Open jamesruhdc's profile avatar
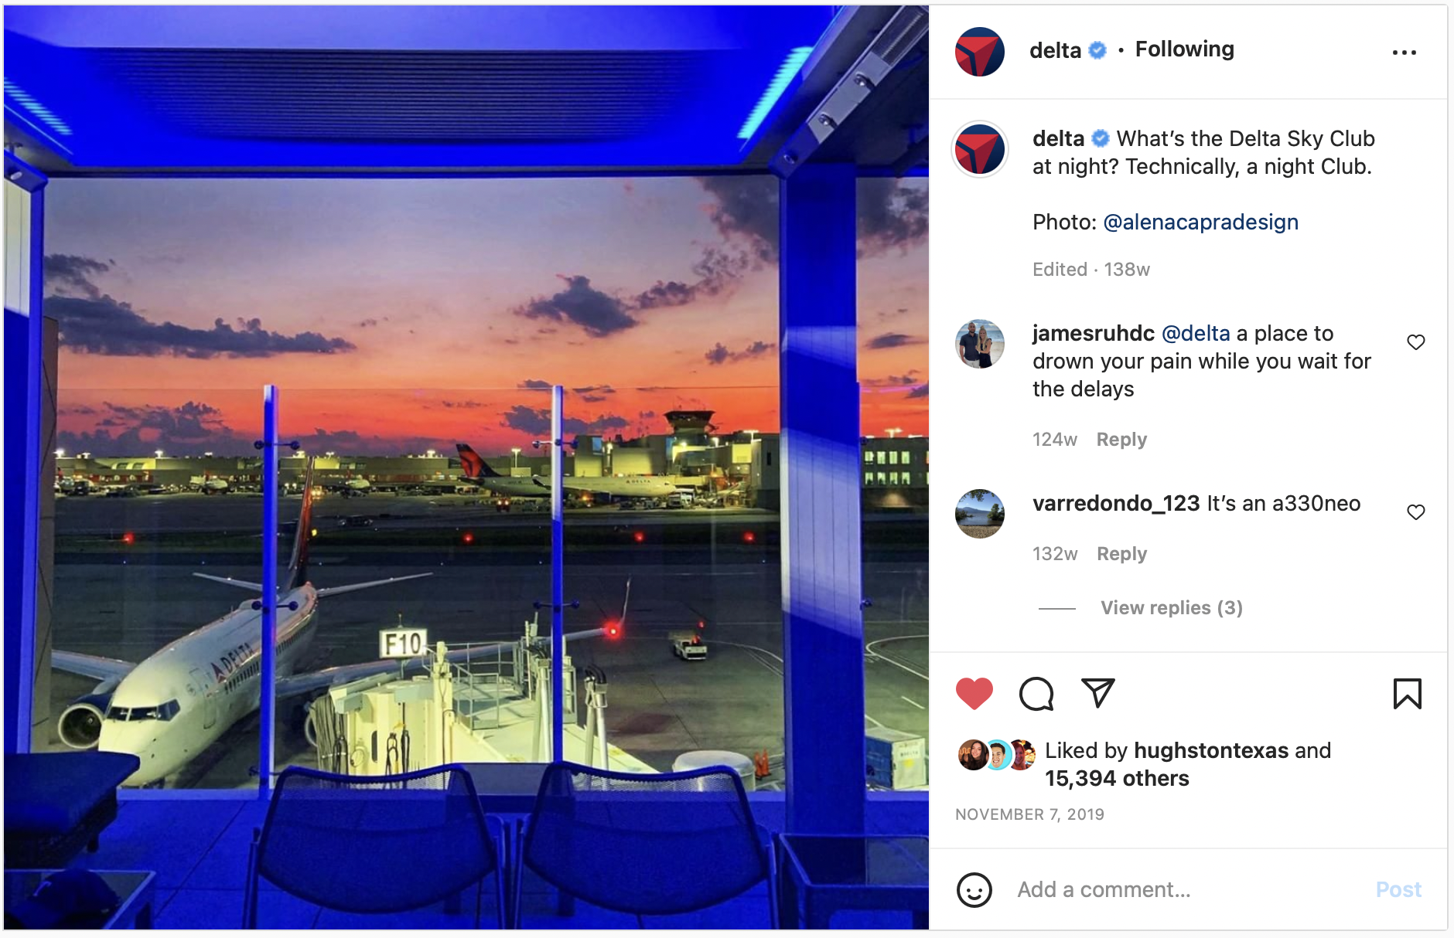1454x938 pixels. [x=979, y=344]
